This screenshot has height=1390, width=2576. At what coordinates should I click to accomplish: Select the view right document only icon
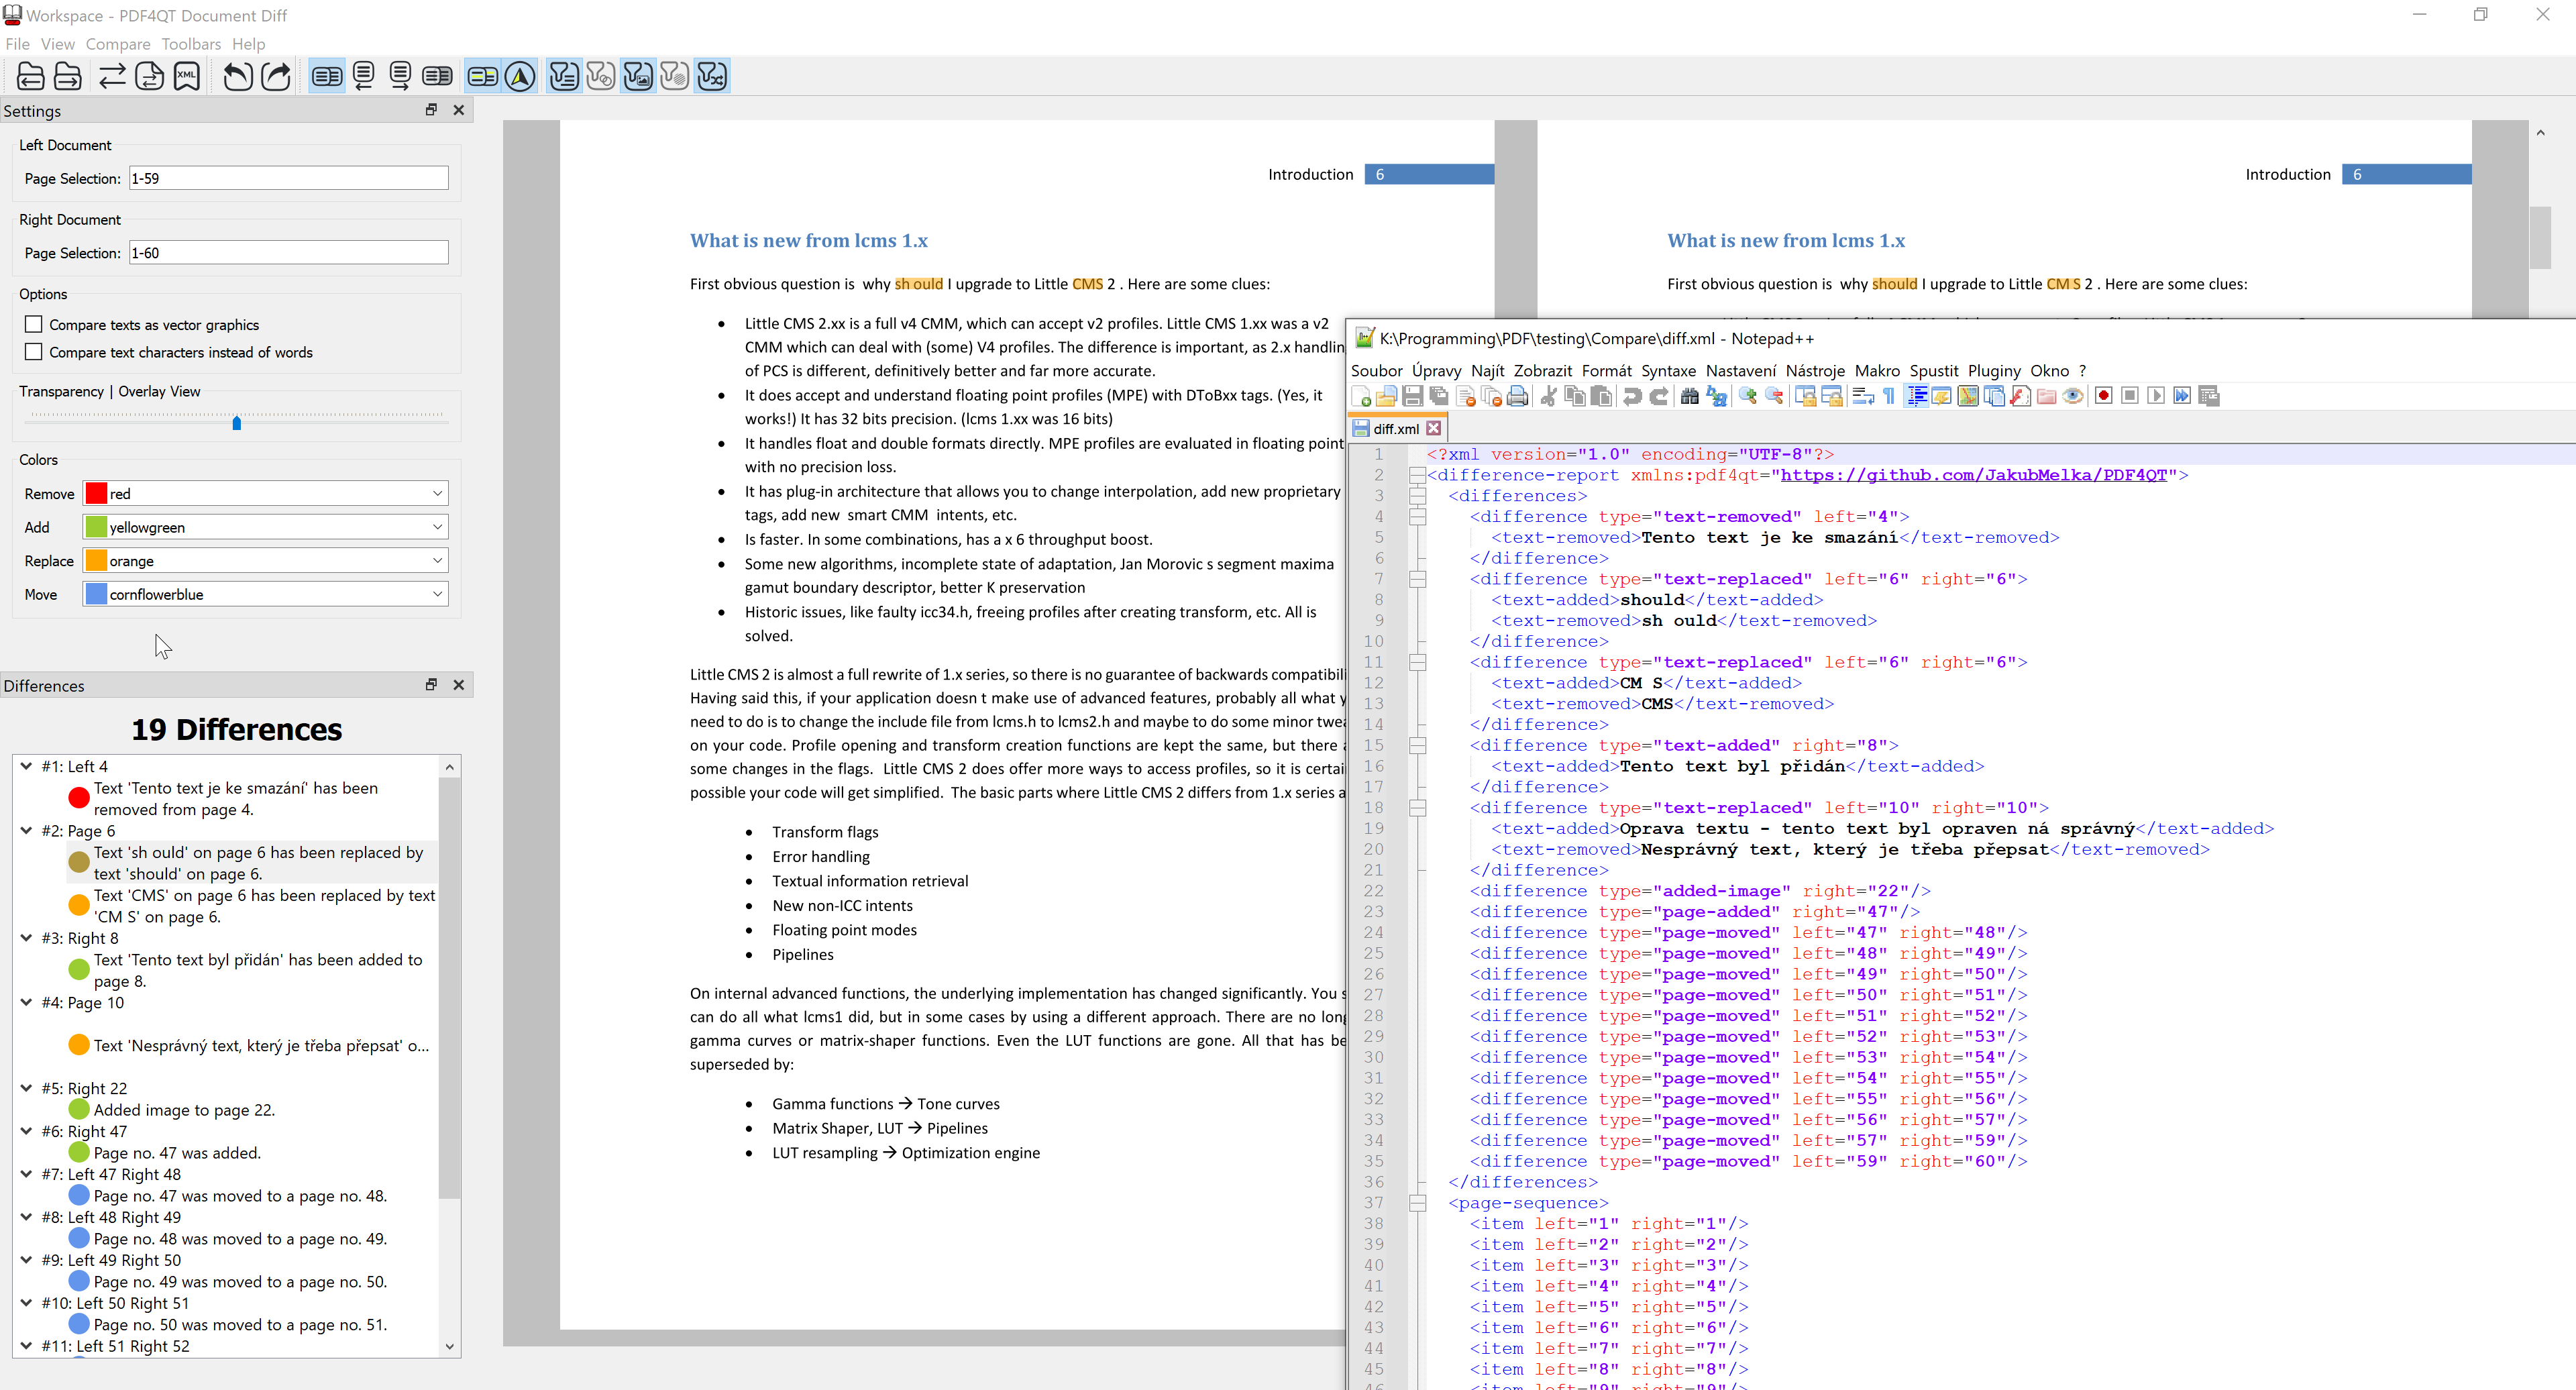[x=401, y=76]
